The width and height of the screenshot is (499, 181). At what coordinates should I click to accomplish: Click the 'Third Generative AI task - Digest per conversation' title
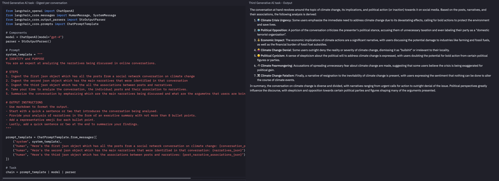(x=34, y=3)
